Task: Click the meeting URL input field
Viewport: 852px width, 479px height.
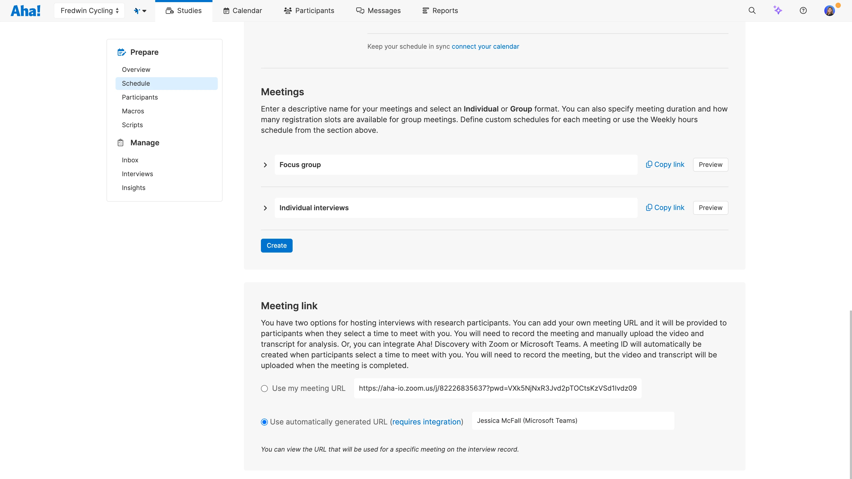Action: (x=497, y=389)
